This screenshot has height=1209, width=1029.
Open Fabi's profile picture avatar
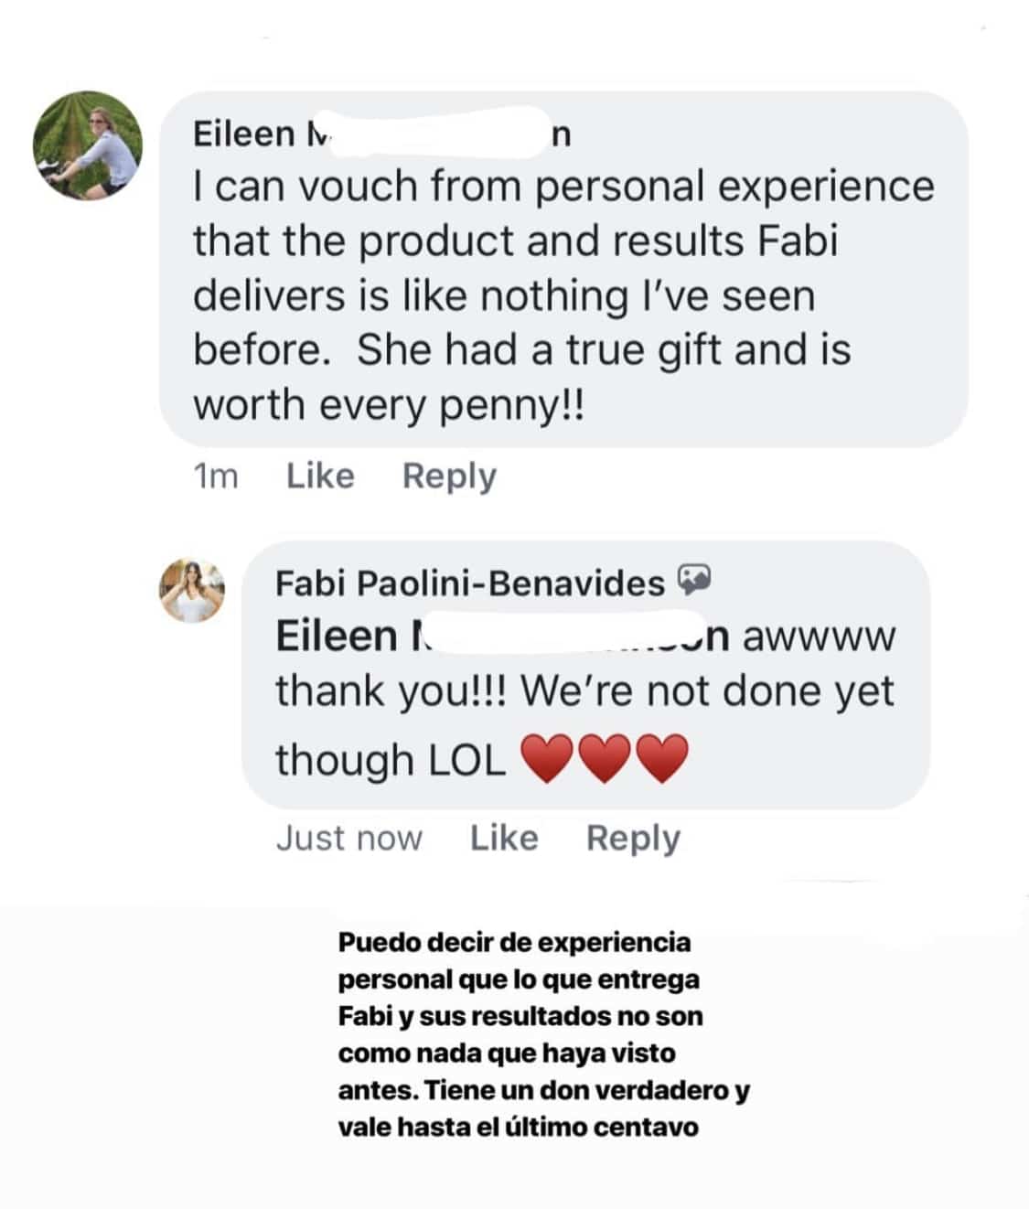[x=192, y=589]
